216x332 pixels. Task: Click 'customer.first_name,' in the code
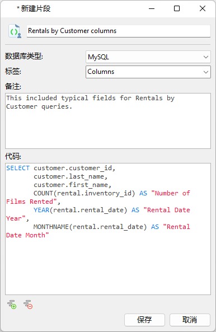pyautogui.click(x=73, y=185)
